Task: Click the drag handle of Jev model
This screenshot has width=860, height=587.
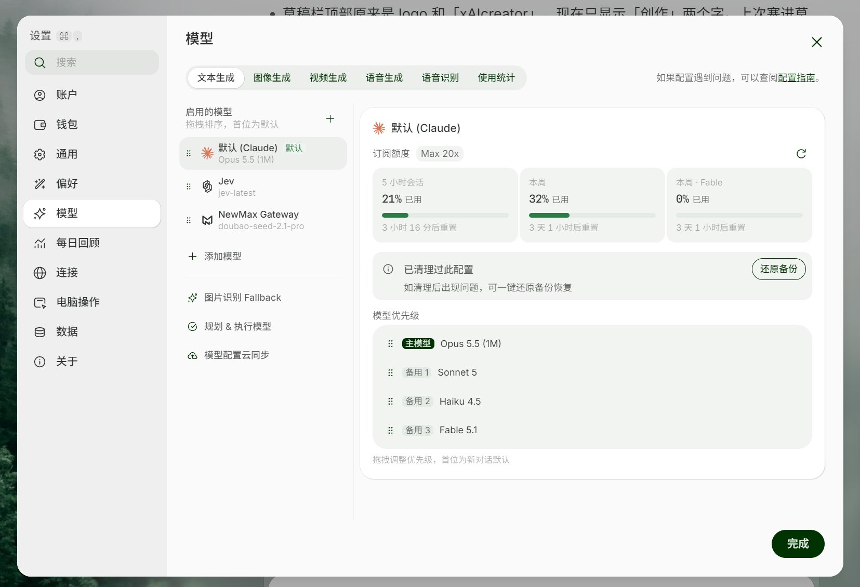Action: [x=189, y=186]
